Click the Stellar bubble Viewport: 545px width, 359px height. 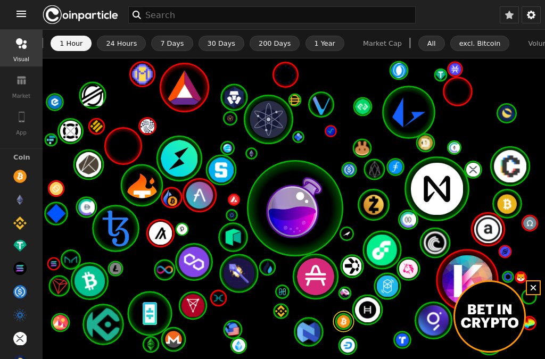tap(93, 96)
